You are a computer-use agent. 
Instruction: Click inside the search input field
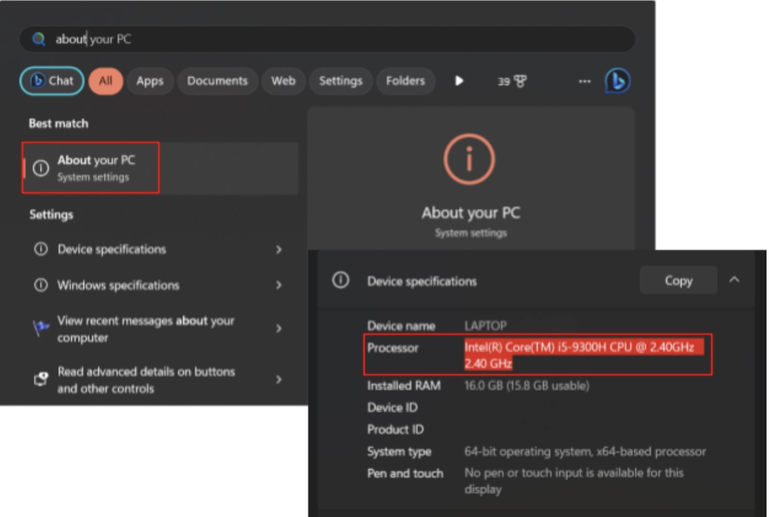click(x=247, y=38)
